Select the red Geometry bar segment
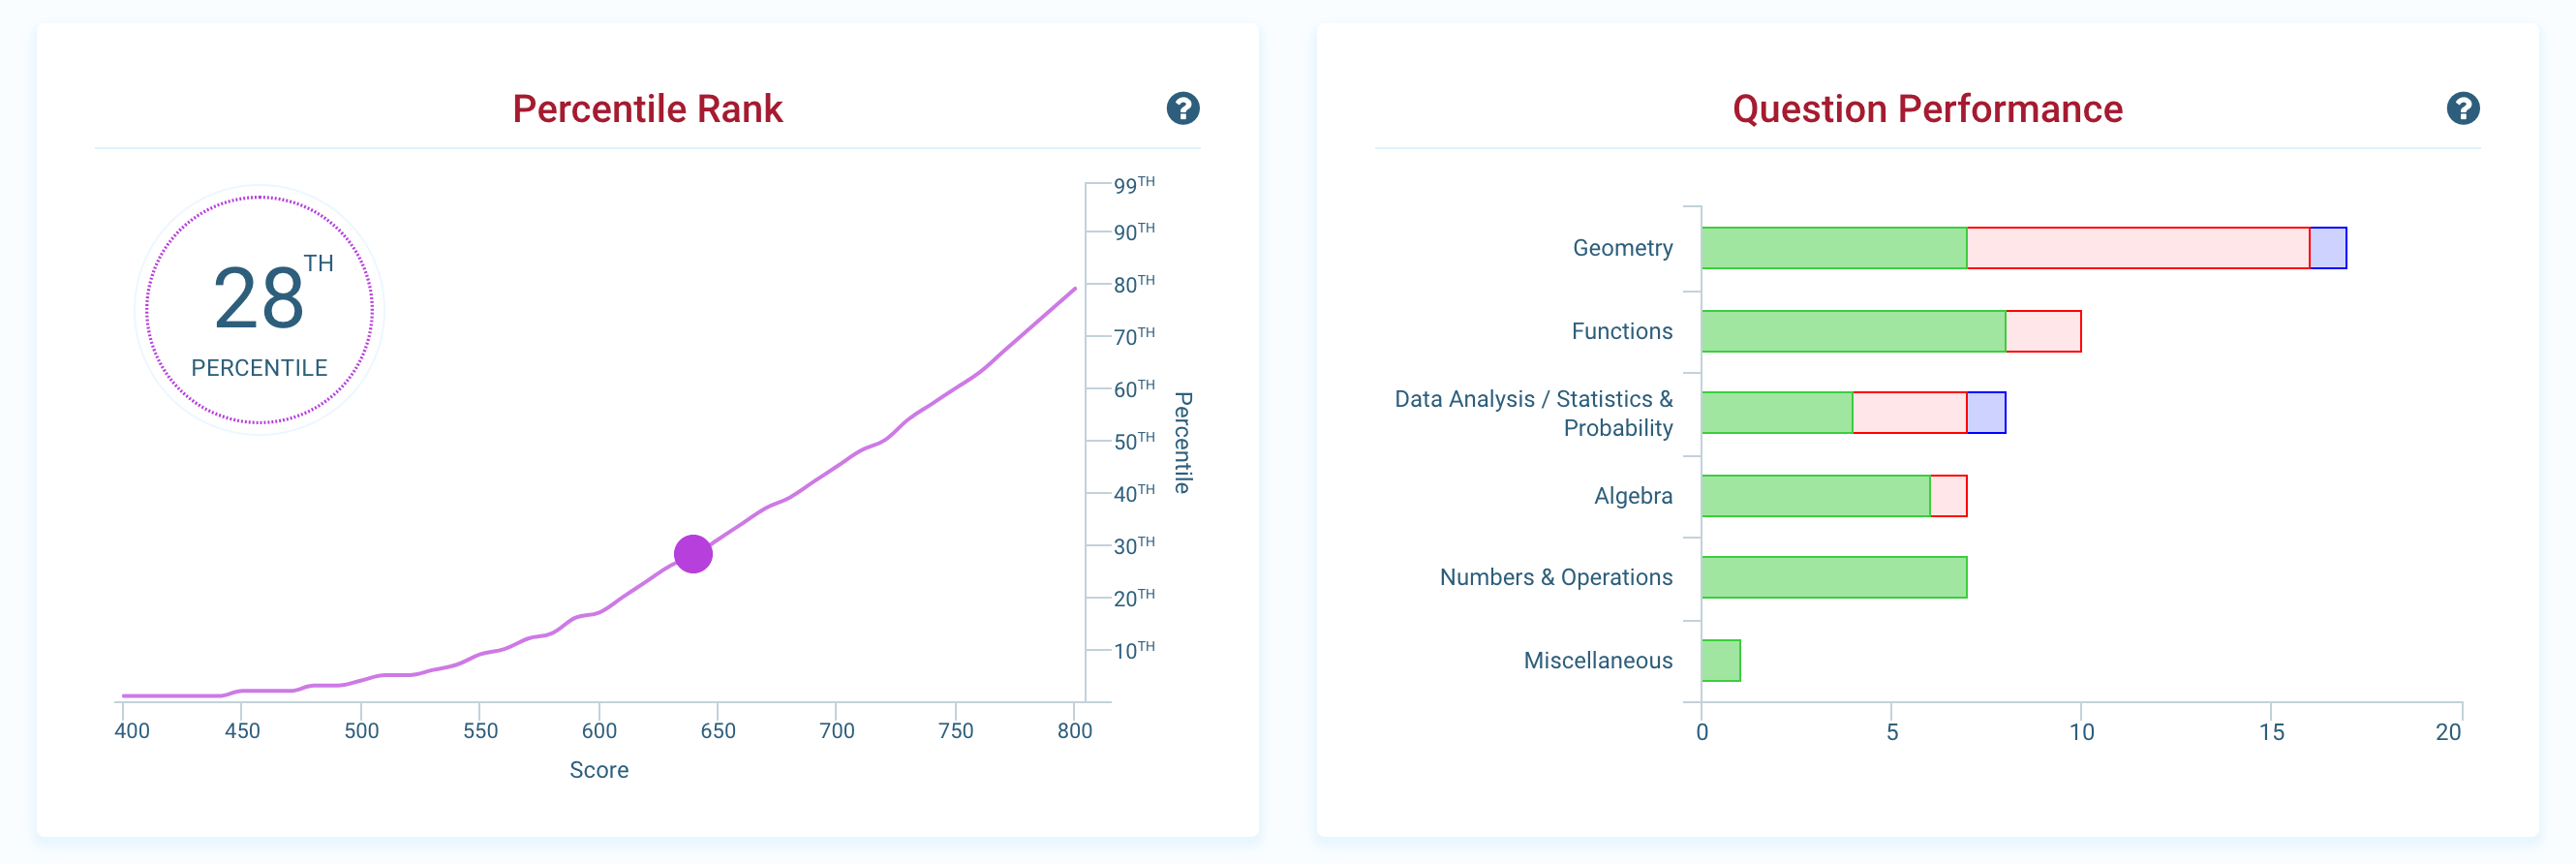The height and width of the screenshot is (864, 2576). point(2137,248)
